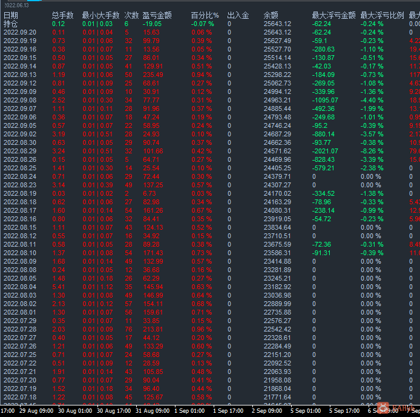Select the 次数 column header
Image resolution: width=420 pixels, height=417 pixels.
point(131,15)
